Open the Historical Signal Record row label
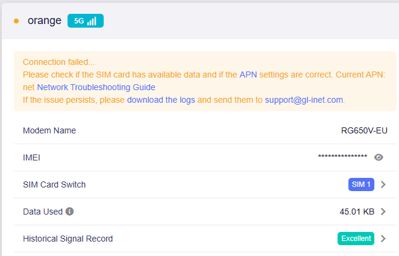The image size is (399, 256). (x=68, y=239)
